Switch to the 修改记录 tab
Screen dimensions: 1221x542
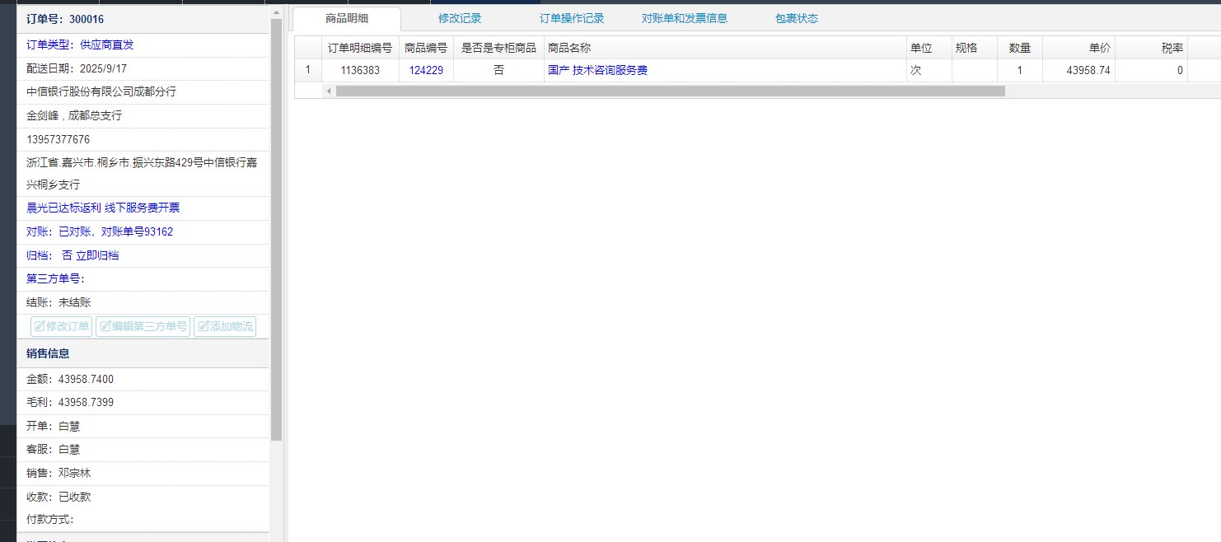460,18
